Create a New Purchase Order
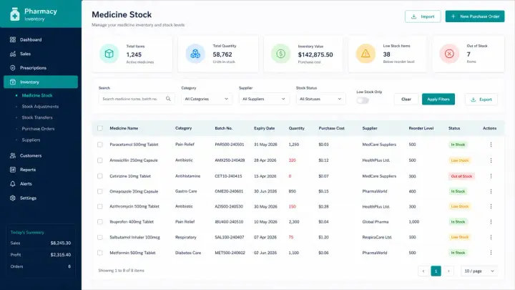 coord(475,16)
